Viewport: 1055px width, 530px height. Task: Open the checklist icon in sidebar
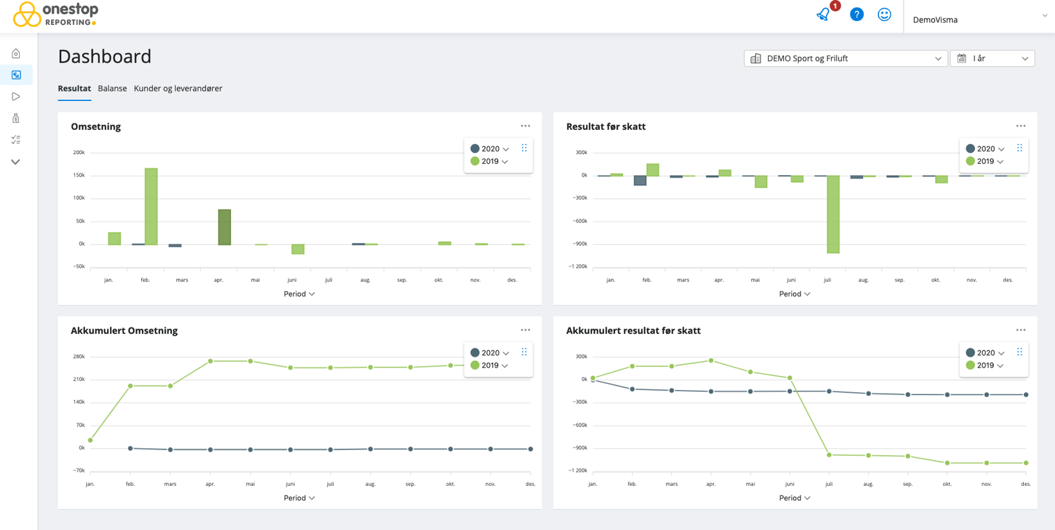[x=16, y=139]
